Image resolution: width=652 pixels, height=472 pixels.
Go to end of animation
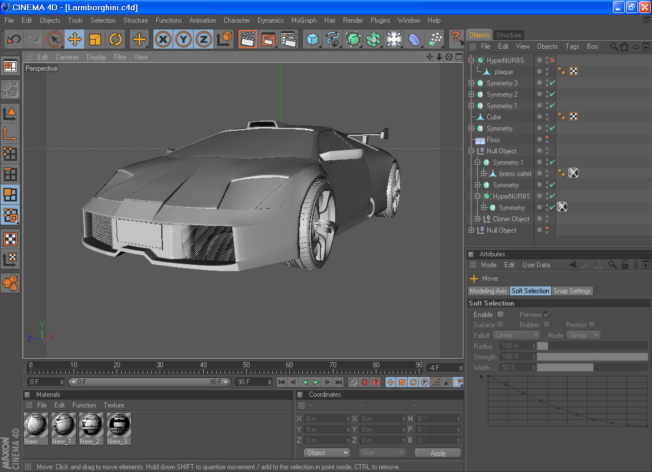click(339, 382)
